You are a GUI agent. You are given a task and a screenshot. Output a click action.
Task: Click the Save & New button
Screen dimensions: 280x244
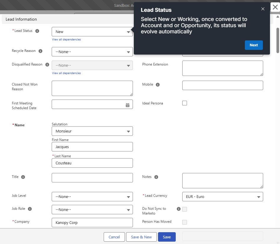click(141, 237)
